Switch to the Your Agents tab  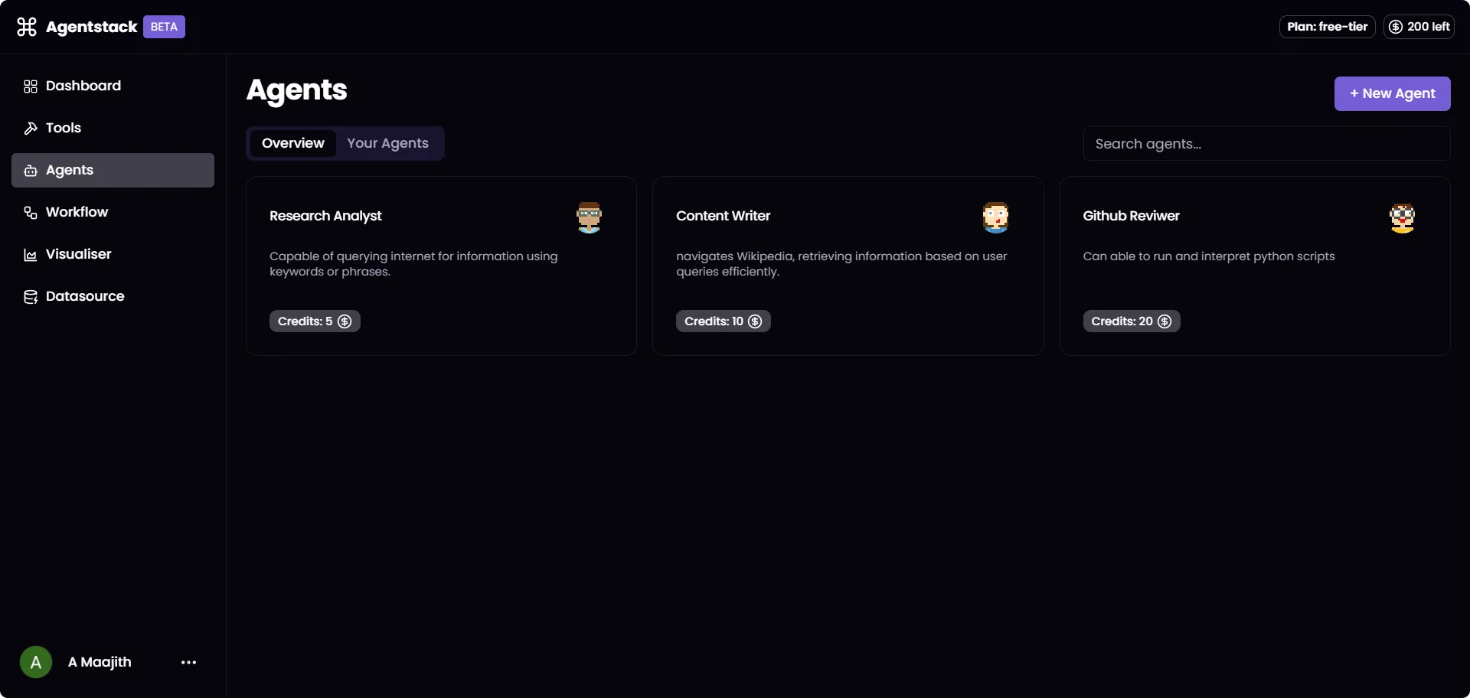(x=388, y=143)
